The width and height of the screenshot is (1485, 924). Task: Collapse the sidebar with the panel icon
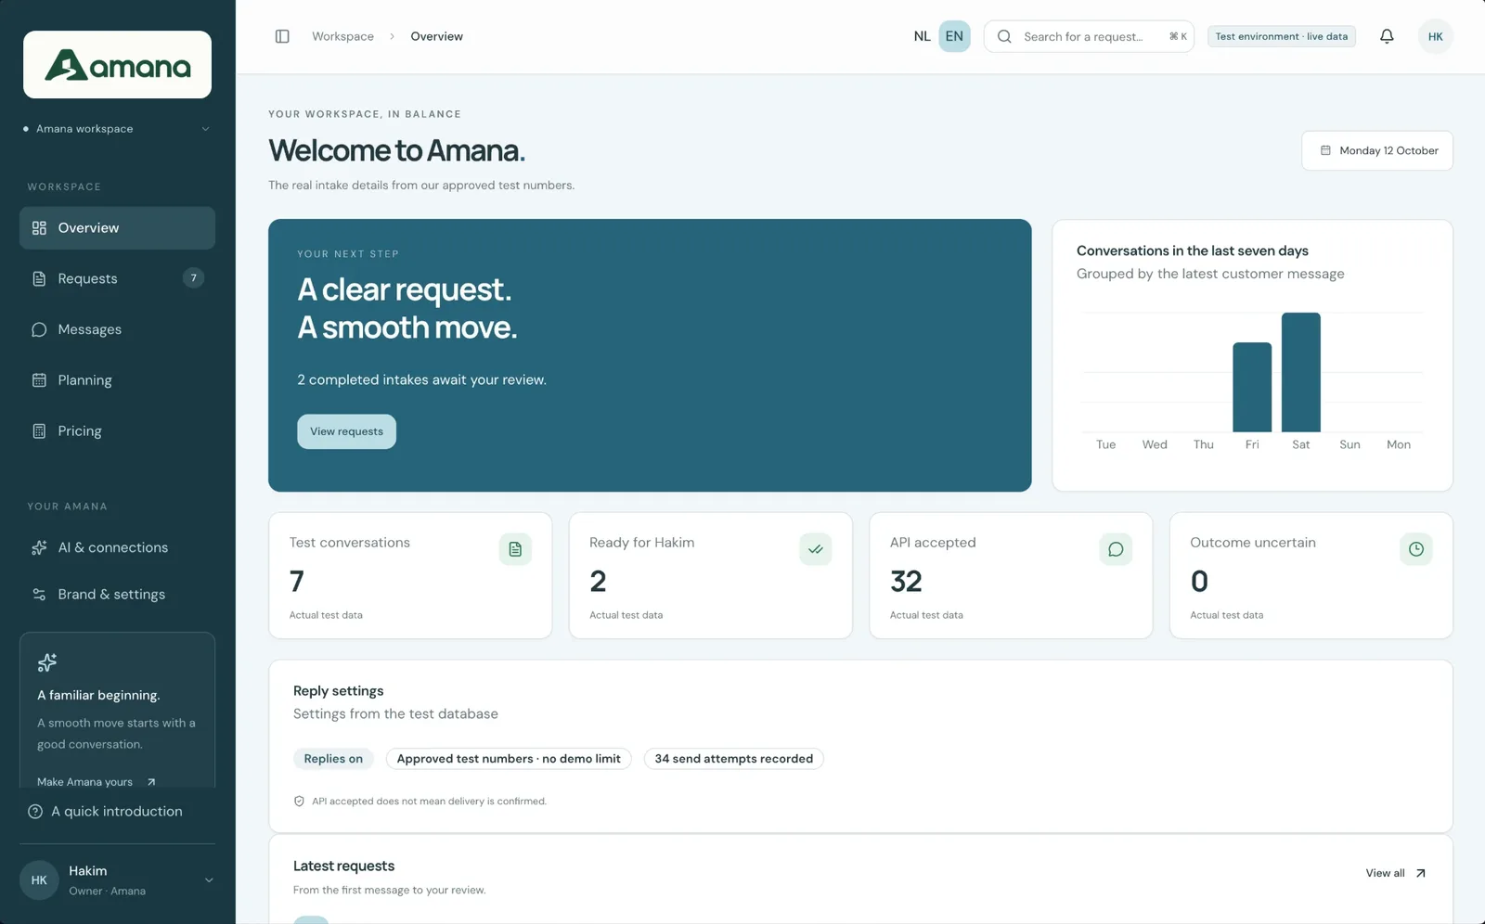tap(282, 36)
